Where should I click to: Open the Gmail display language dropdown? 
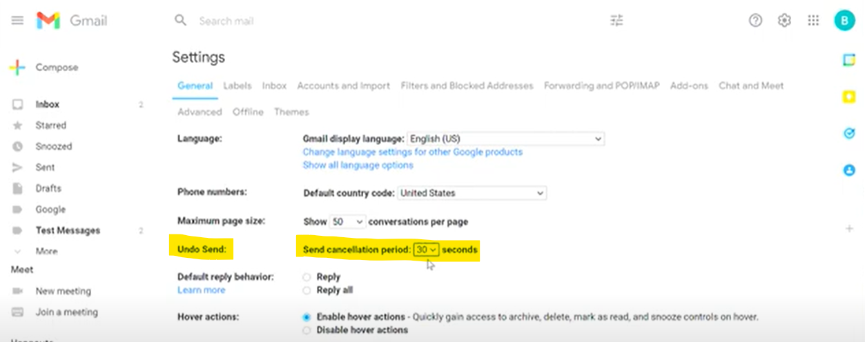coord(506,139)
